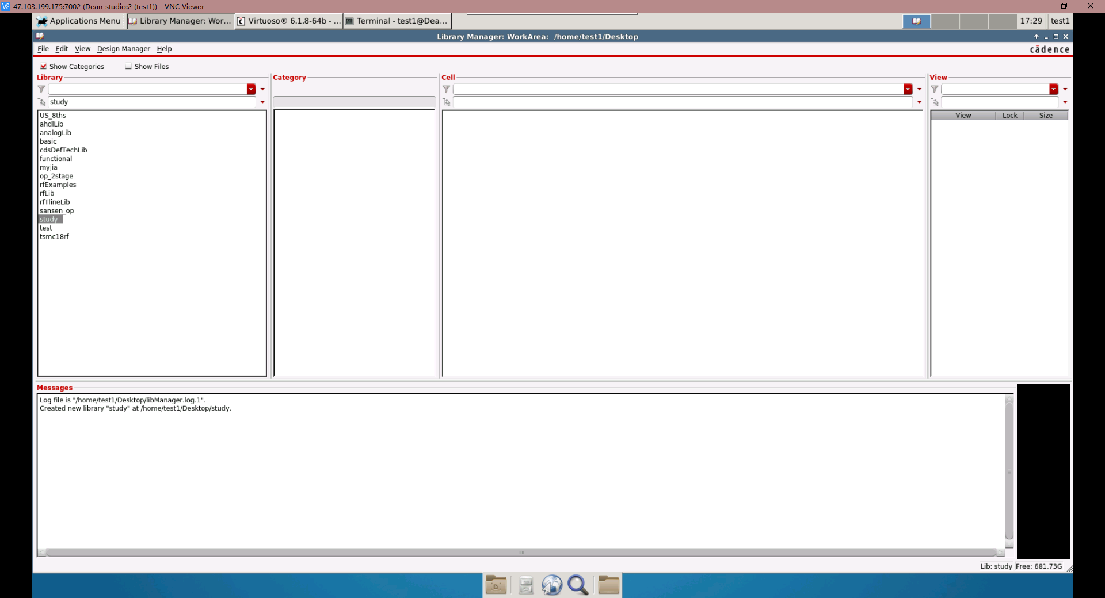1105x598 pixels.
Task: Expand the Library name dropdown showing study
Action: (262, 102)
